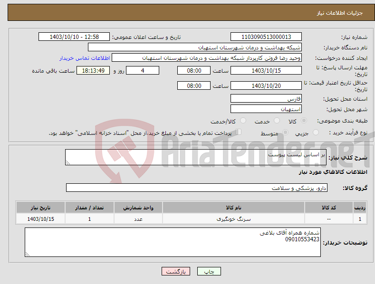Click the resize handle of شرح کلی نیاز box
Image resolution: width=375 pixels, height=284 pixels.
point(68,162)
